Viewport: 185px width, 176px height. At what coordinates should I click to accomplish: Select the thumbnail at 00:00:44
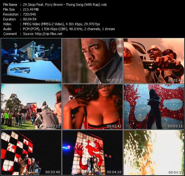pos(31,61)
